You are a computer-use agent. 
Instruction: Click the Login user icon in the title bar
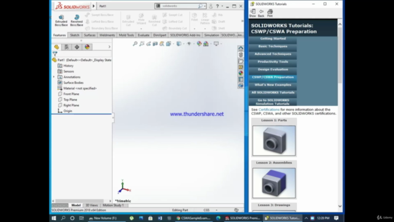pyautogui.click(x=211, y=6)
